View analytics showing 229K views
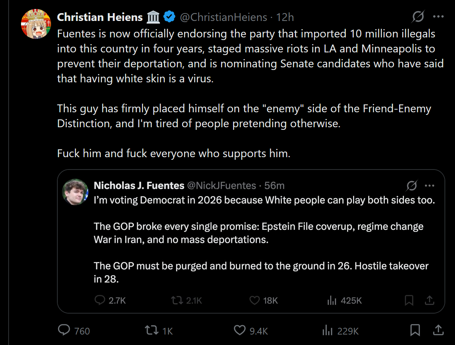The height and width of the screenshot is (345, 455). click(328, 330)
